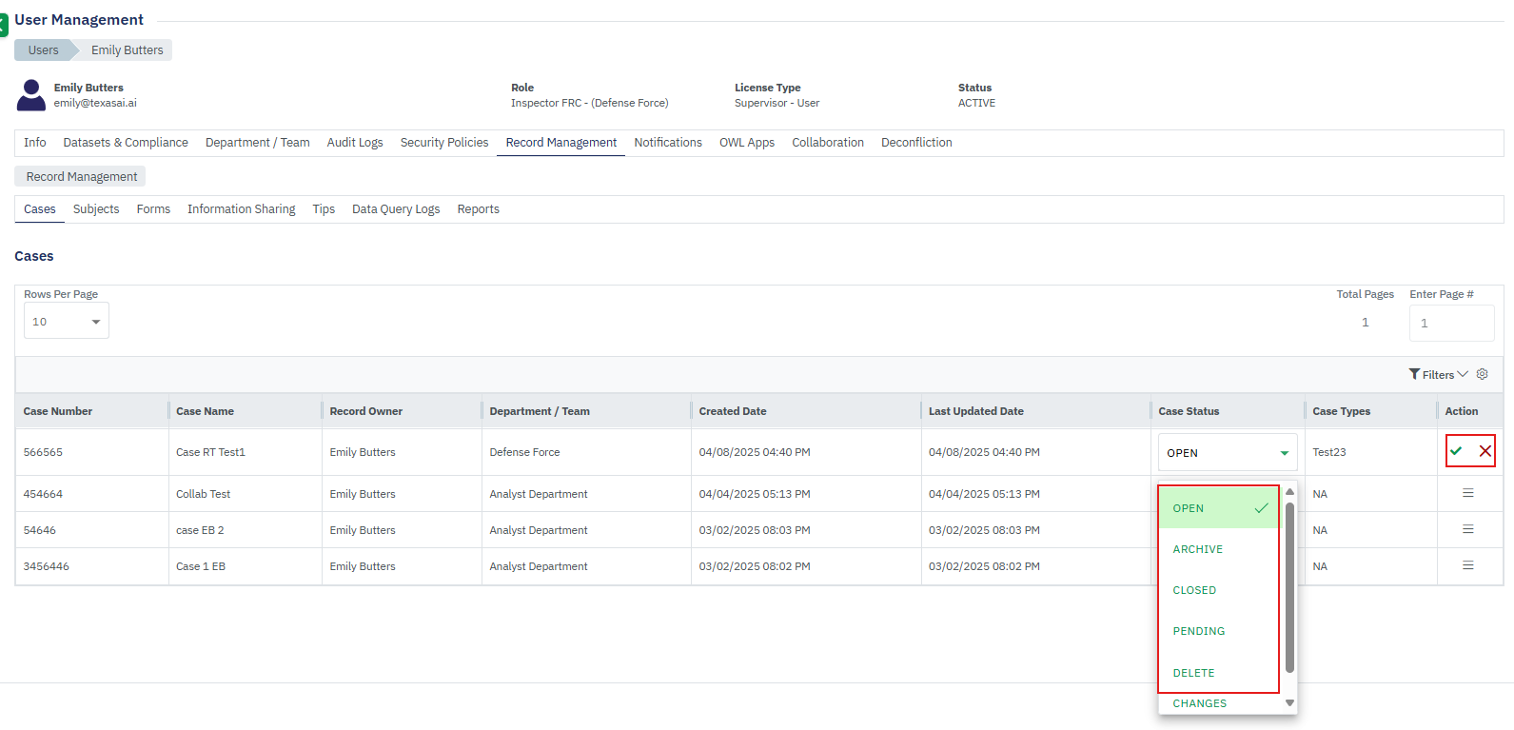This screenshot has height=730, width=1514.
Task: Toggle the OPEN case status dropdown
Action: (1227, 453)
